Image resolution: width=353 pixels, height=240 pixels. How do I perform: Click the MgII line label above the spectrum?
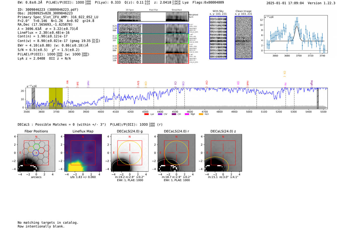coord(312,83)
